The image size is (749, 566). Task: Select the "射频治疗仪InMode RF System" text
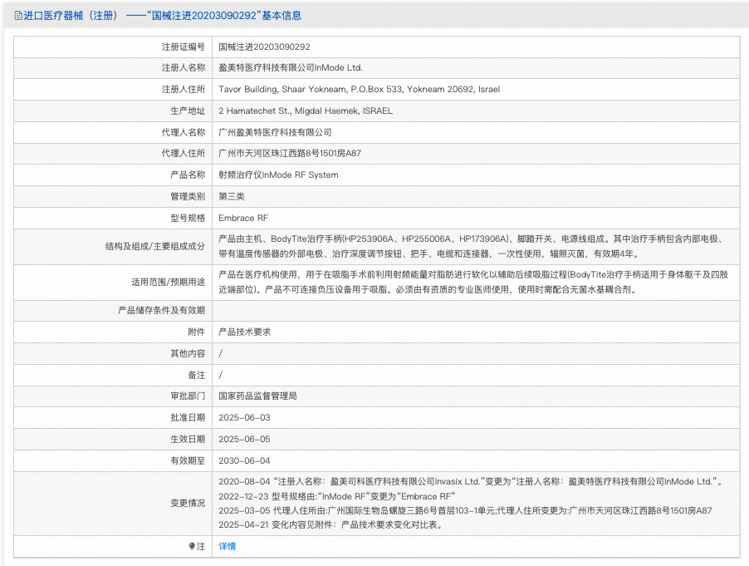tap(279, 175)
